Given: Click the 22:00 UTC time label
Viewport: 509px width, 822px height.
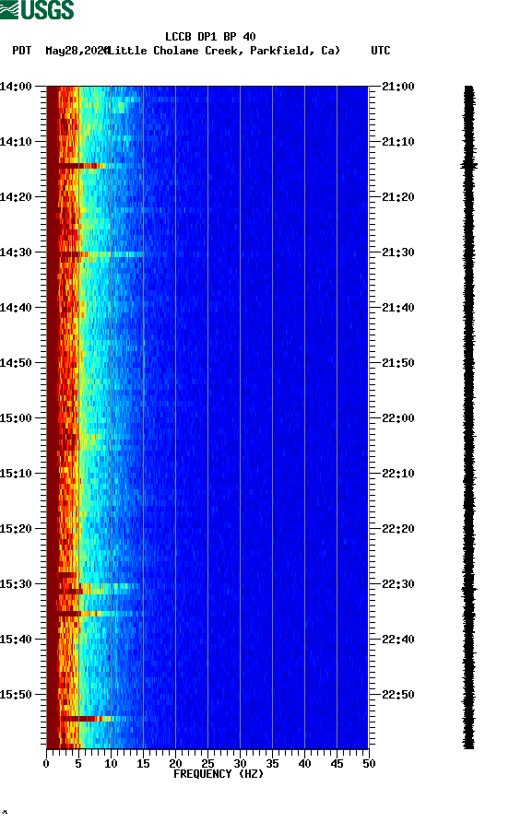Looking at the screenshot, I should pyautogui.click(x=398, y=418).
